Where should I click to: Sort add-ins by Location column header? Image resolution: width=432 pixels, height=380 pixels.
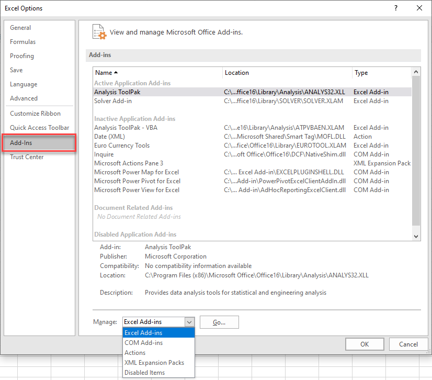pyautogui.click(x=287, y=73)
